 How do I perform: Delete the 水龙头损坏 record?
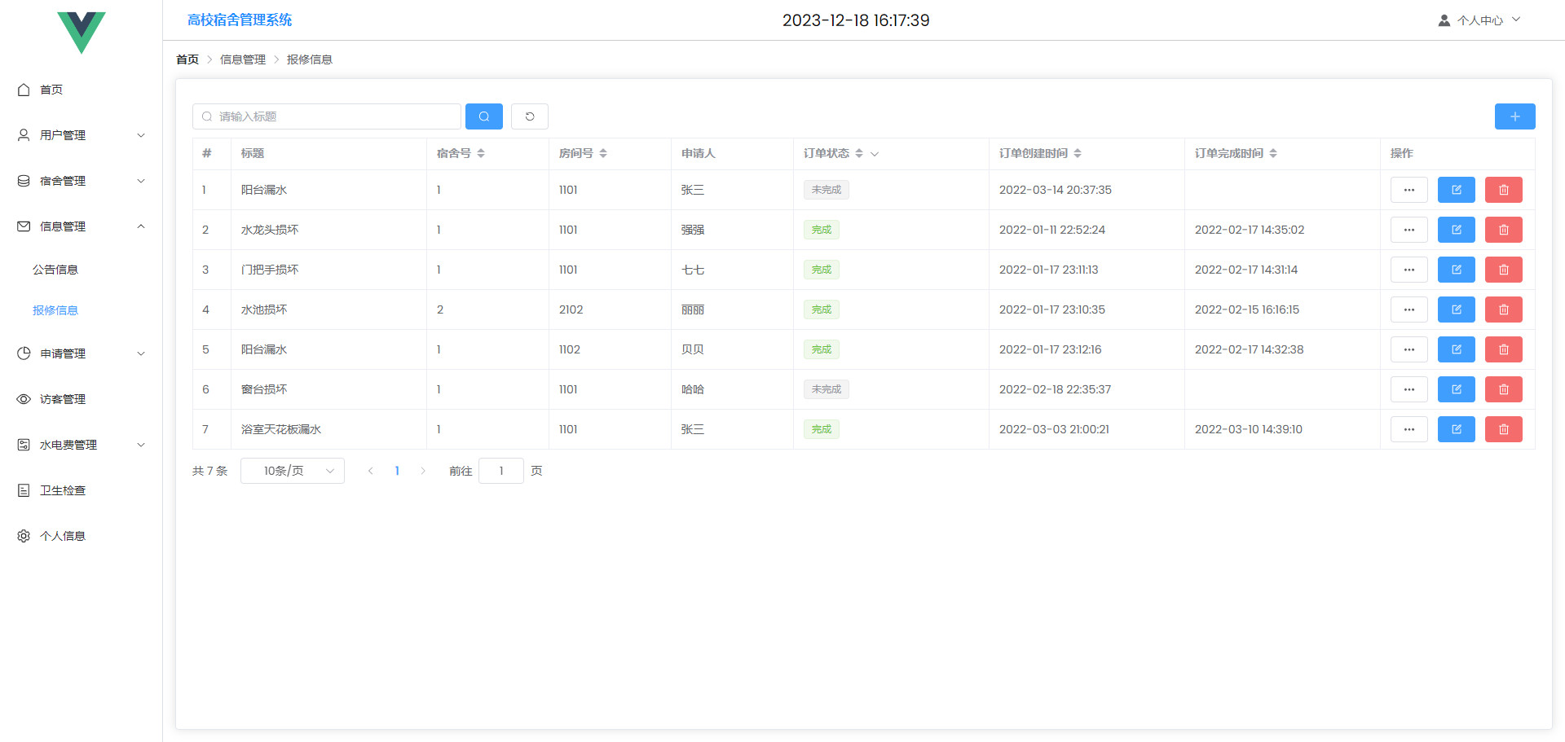click(1503, 230)
